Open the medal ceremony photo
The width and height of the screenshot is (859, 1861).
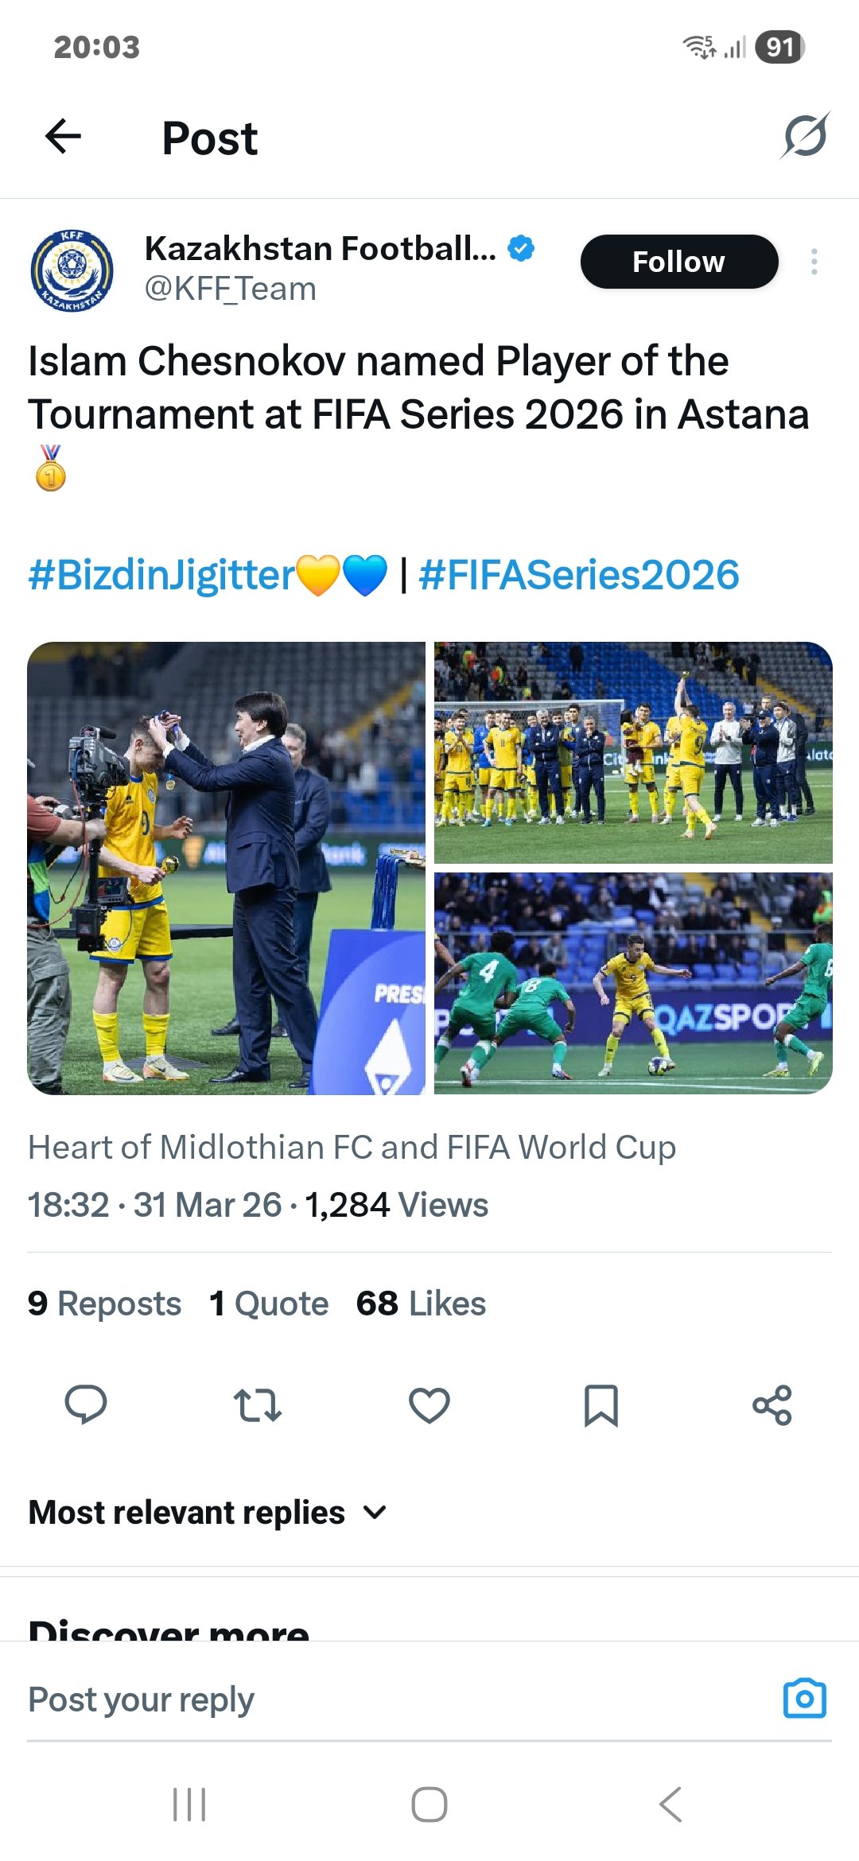[x=227, y=868]
